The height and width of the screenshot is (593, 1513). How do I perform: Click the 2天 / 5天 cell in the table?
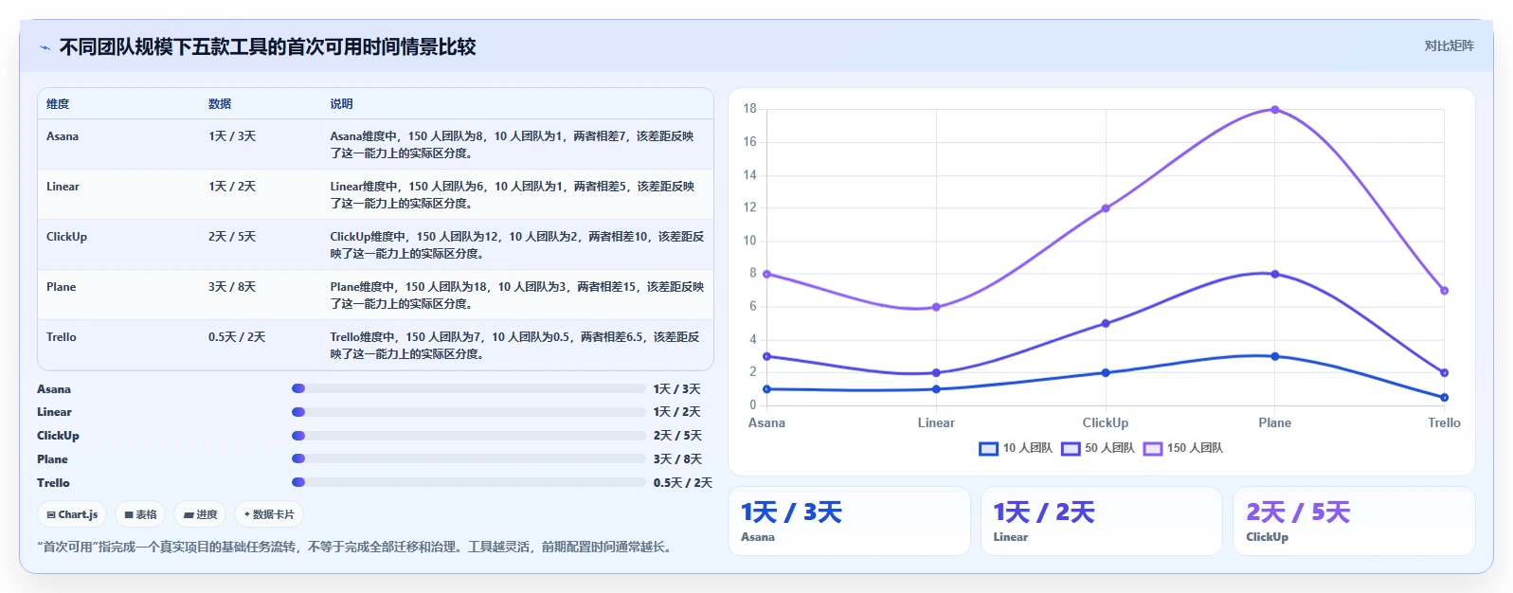coord(232,237)
